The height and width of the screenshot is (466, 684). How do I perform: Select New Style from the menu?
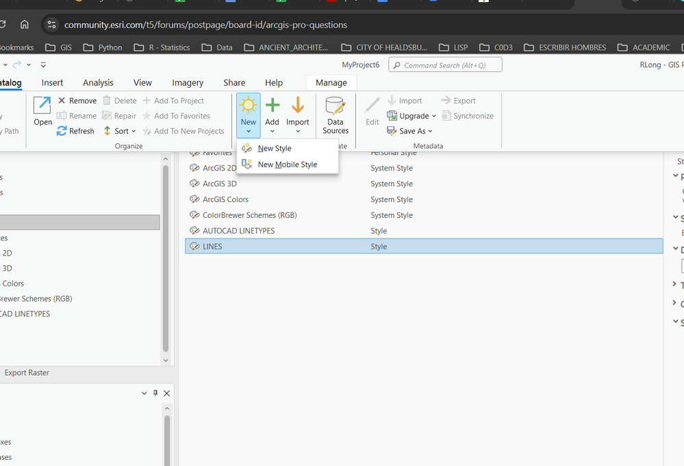tap(288, 148)
